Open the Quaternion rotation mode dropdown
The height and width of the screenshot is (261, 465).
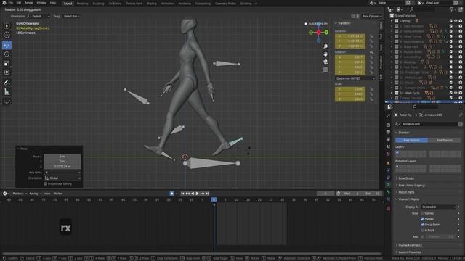pyautogui.click(x=355, y=78)
